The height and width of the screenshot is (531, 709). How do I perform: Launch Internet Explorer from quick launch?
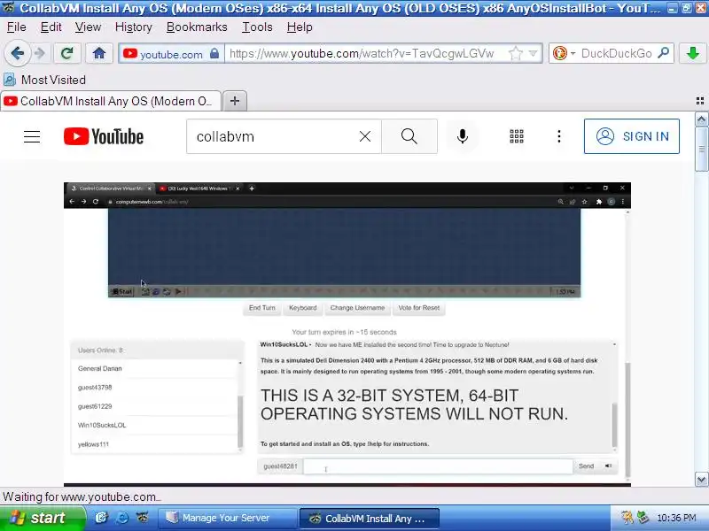point(122,518)
